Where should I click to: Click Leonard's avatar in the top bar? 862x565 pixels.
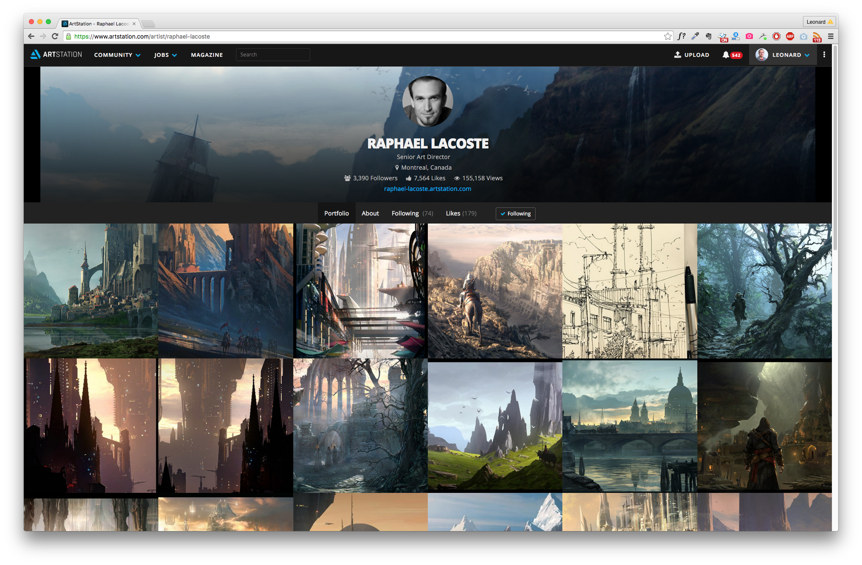(762, 55)
